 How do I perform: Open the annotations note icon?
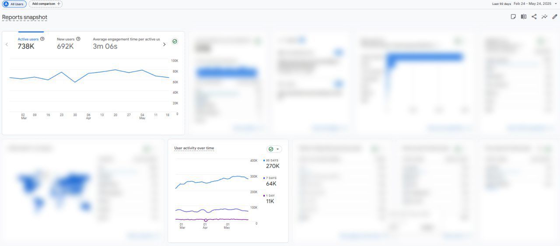coord(513,17)
